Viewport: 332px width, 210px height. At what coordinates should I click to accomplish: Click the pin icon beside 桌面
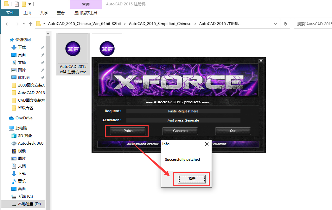42,55
